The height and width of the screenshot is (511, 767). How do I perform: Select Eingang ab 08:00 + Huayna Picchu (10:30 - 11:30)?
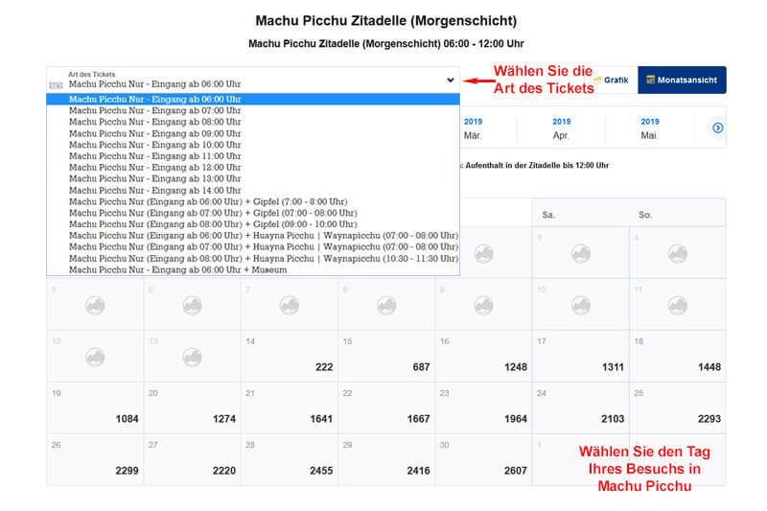pos(253,258)
